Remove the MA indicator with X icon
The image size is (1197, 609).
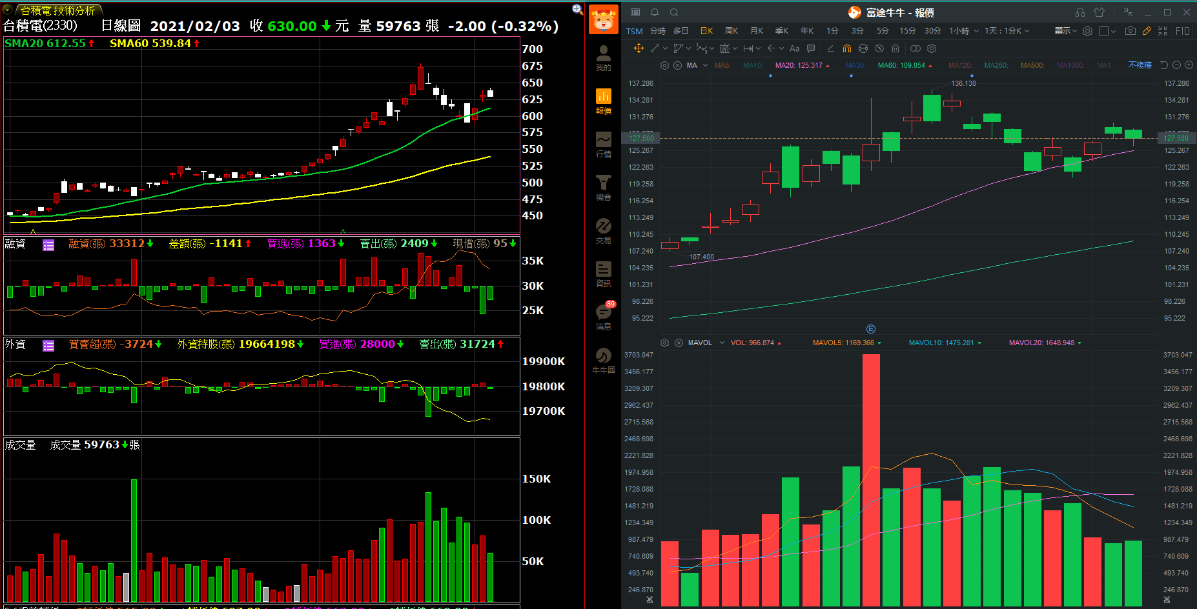677,65
